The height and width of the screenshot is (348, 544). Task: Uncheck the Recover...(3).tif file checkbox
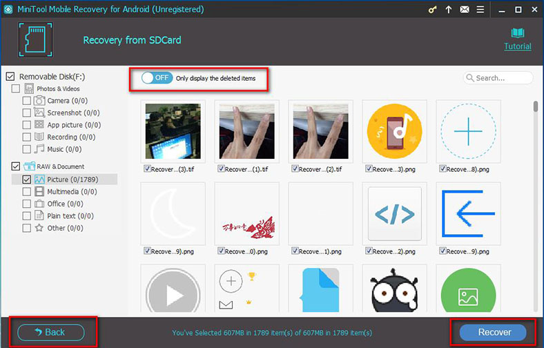[147, 168]
